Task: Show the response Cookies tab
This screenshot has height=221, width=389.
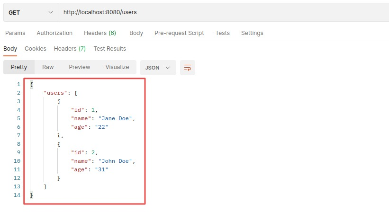Action: (x=36, y=49)
